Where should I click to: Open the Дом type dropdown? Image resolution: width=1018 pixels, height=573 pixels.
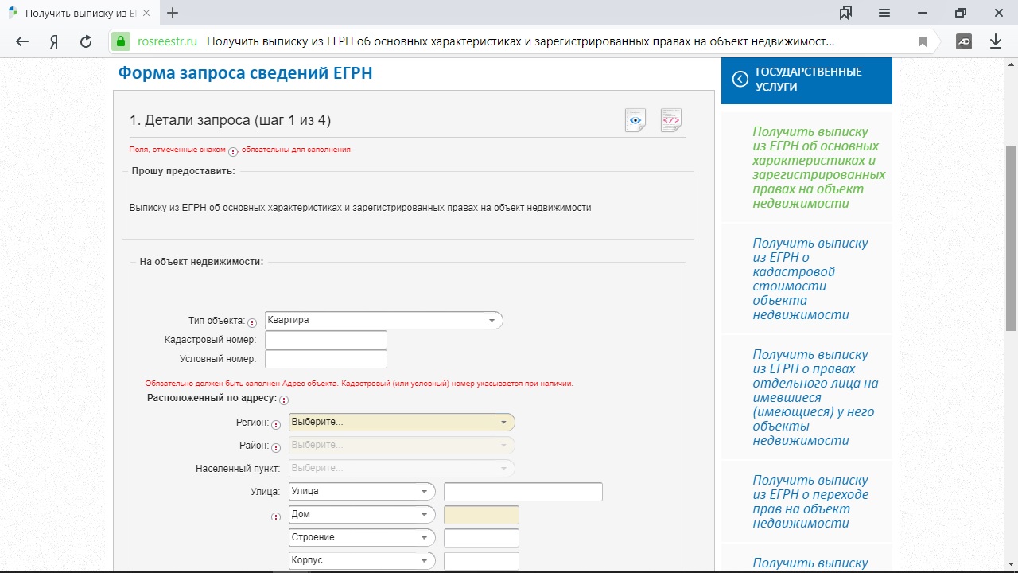click(x=362, y=514)
